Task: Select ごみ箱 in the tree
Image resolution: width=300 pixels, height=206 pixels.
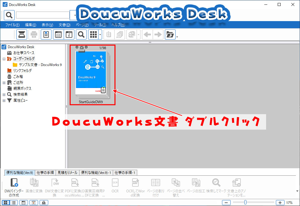Action: pos(18,77)
